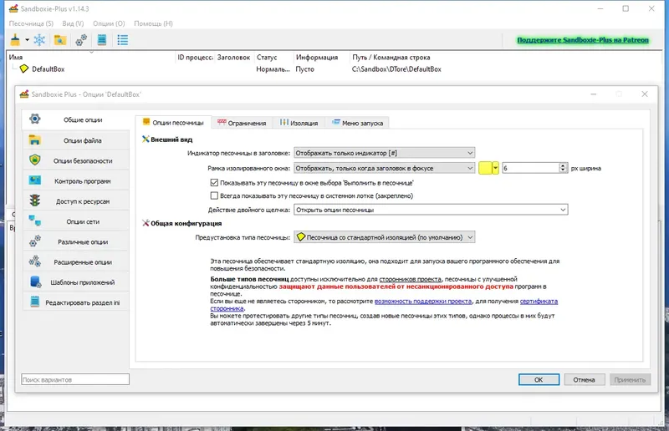Click the сторонников проекта link
This screenshot has width=669, height=431.
pyautogui.click(x=410, y=279)
